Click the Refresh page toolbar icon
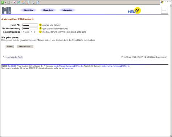The image size is (172, 137). 19,2
